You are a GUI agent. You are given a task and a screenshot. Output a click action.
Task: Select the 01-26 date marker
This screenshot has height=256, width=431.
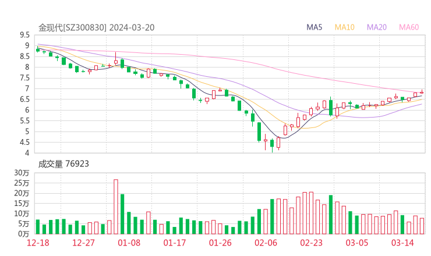[220, 243]
